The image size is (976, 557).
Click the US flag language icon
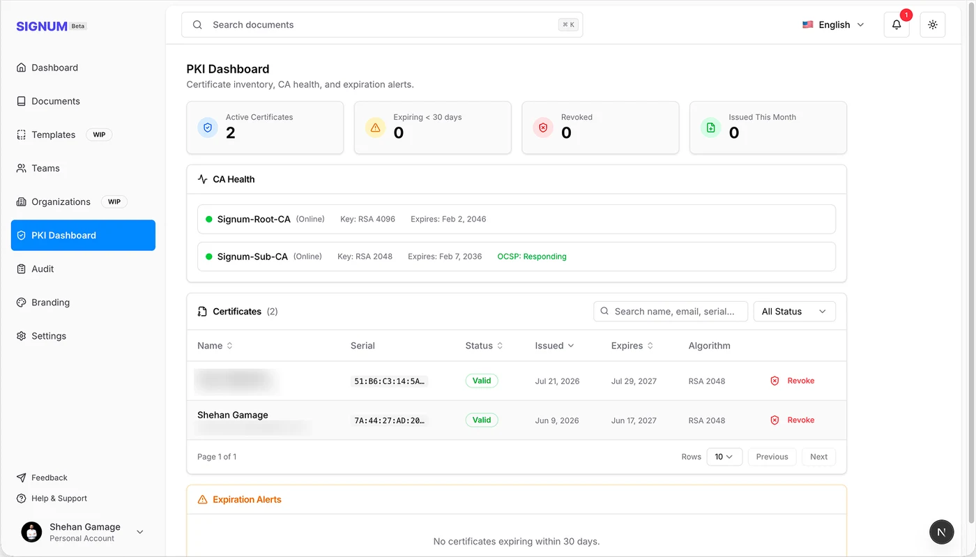[808, 24]
